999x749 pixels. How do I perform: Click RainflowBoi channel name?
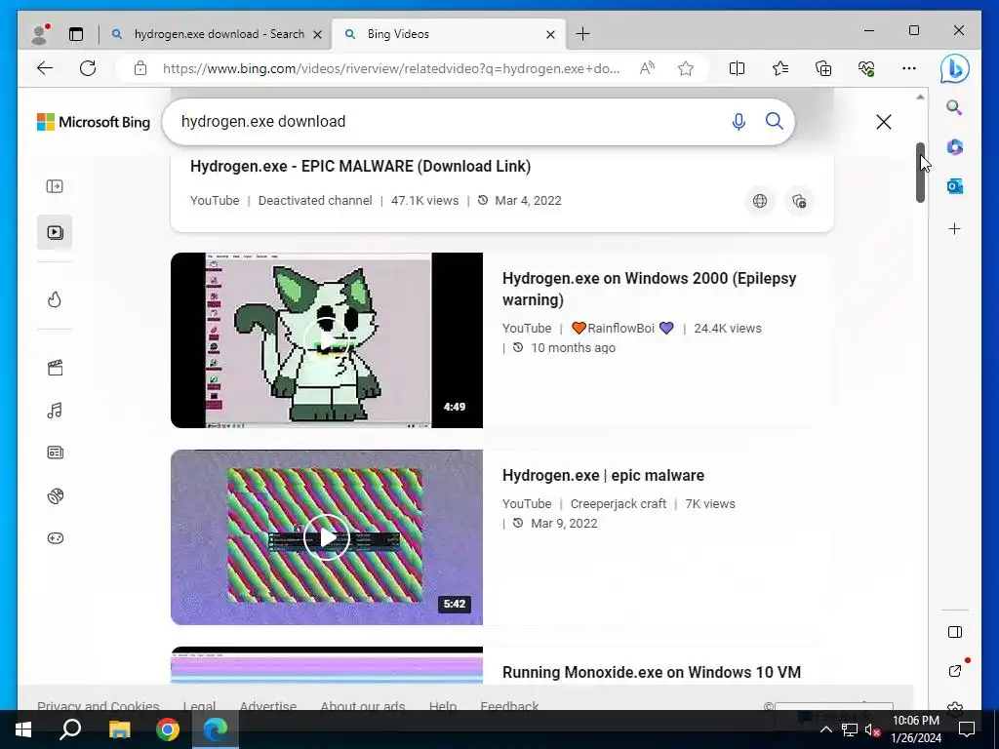pos(620,329)
